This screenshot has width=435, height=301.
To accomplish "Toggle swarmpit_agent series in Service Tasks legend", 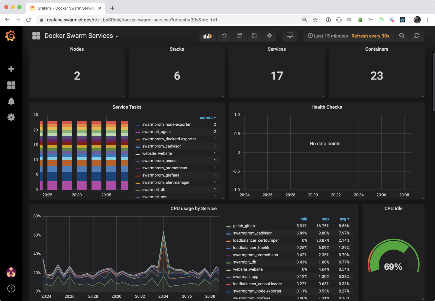I will tap(156, 132).
